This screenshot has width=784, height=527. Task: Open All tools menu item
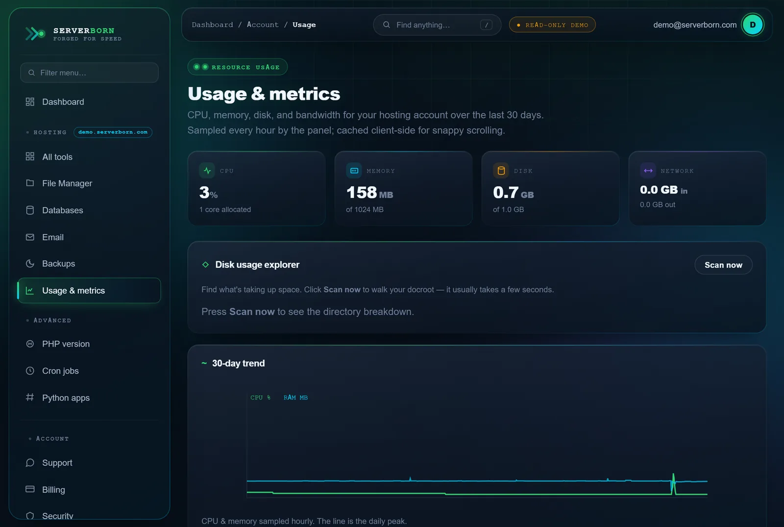click(x=89, y=157)
